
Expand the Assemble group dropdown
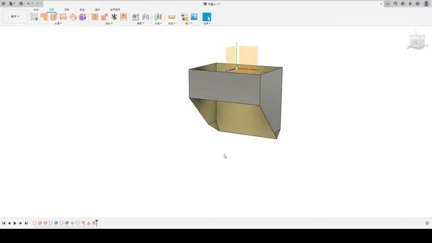coord(140,24)
